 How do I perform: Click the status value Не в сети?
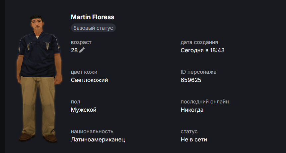pyautogui.click(x=194, y=139)
